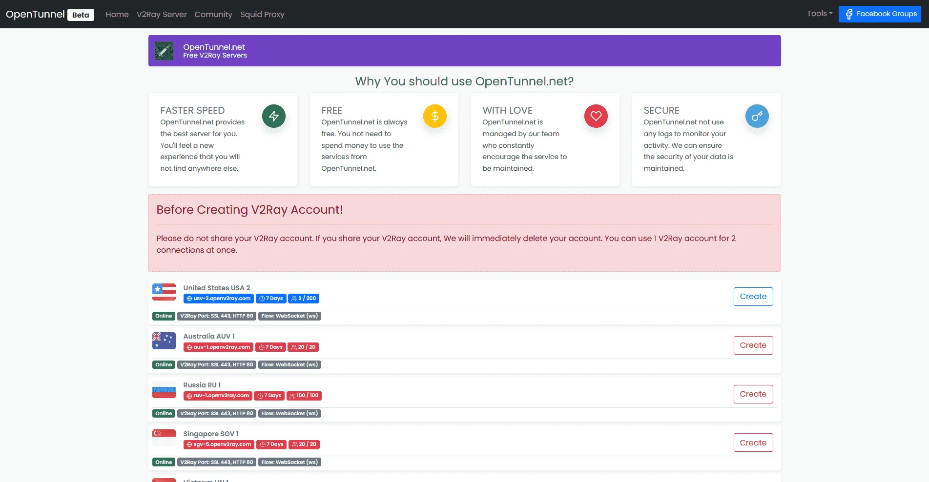Click the auv-1.openv2ray.com host badge
Screen dimensions: 929x482
tap(218, 347)
